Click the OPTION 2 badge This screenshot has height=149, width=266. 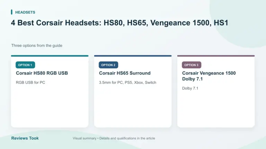coord(108,65)
